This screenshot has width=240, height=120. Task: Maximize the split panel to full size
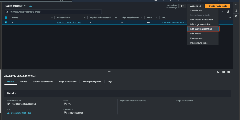tap(228, 72)
